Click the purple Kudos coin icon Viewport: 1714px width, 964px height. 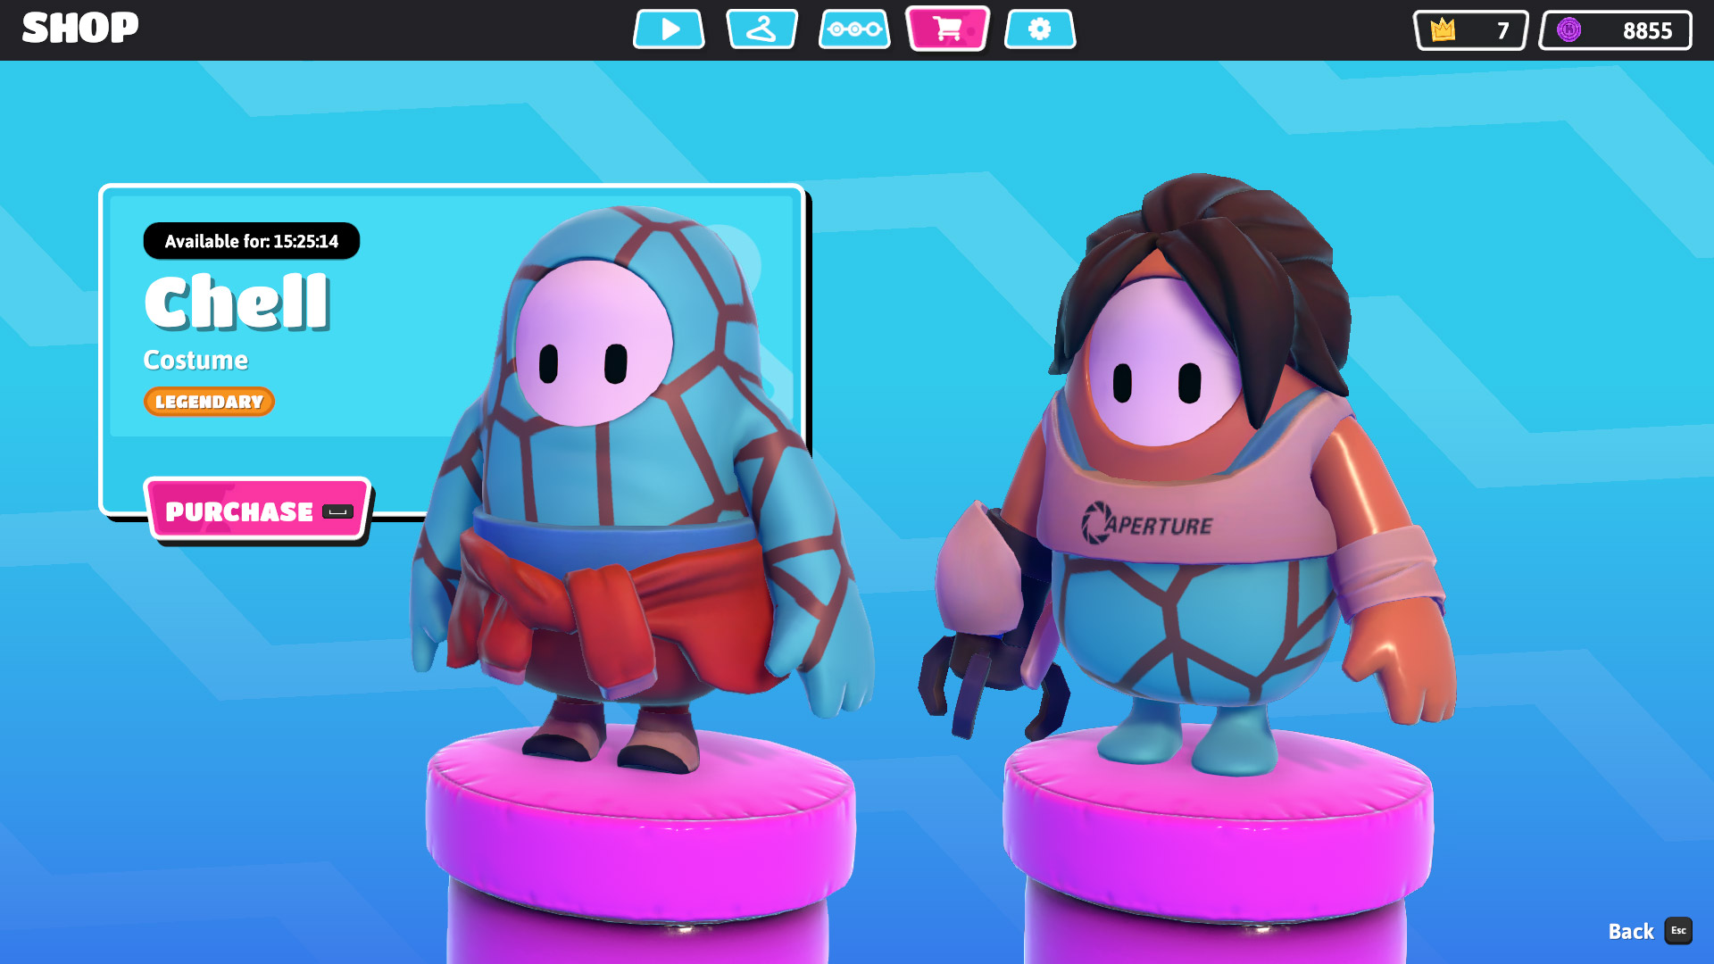[1568, 30]
